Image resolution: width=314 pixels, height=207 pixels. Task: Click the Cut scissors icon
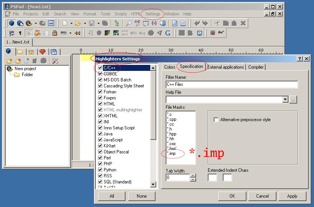coord(217,23)
